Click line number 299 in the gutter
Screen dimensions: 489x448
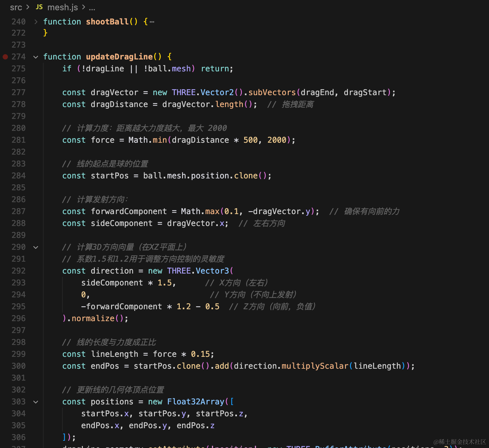tap(19, 354)
